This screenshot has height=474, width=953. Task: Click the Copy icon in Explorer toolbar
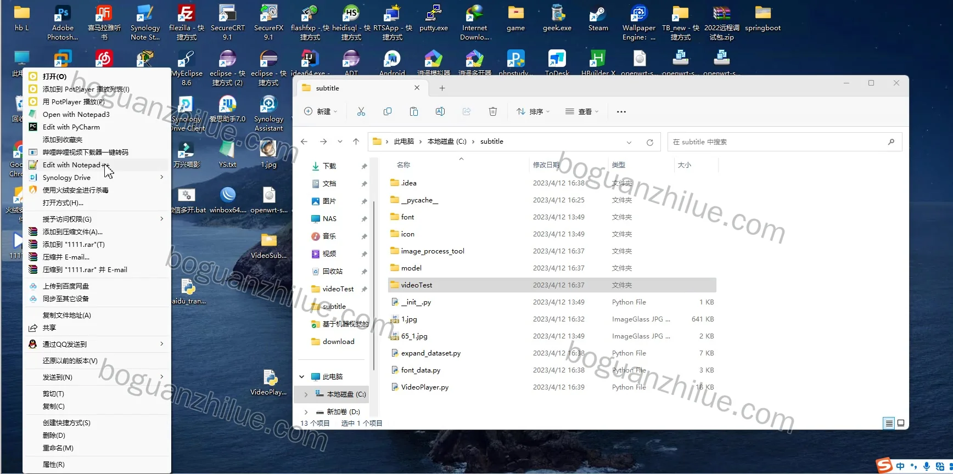[388, 111]
